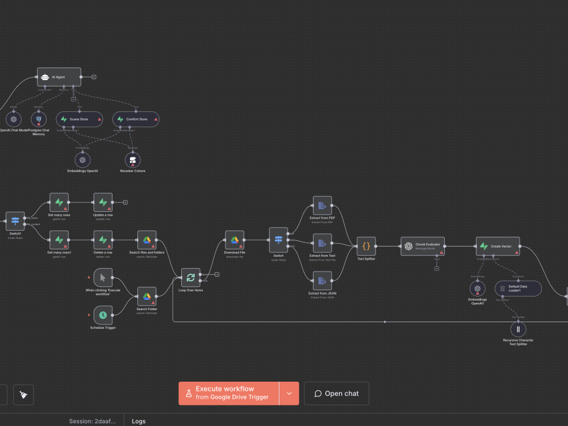Viewport: 568px width, 426px height.
Task: Select the Comfort Store vector node
Action: [x=136, y=119]
